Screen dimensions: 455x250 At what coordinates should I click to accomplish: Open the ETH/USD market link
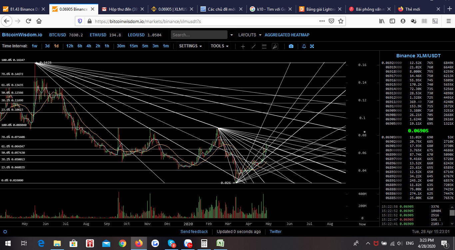[98, 35]
